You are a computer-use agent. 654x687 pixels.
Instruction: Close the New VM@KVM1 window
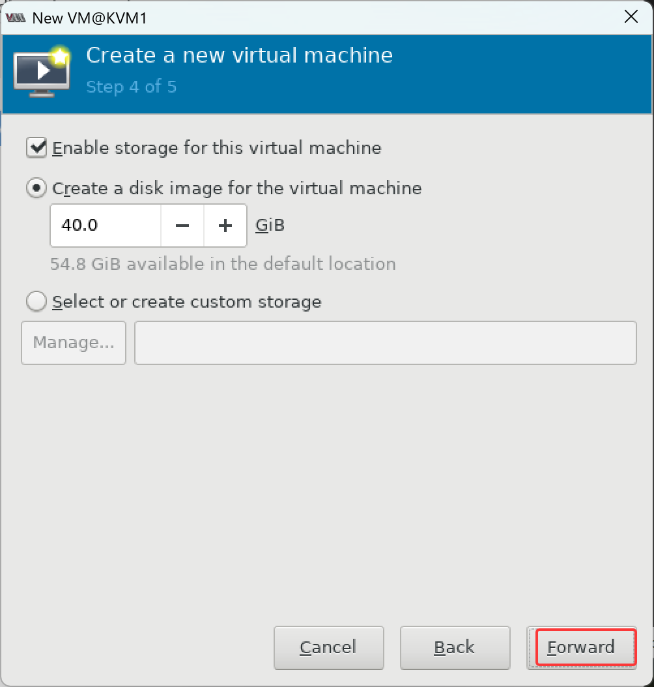click(x=631, y=17)
